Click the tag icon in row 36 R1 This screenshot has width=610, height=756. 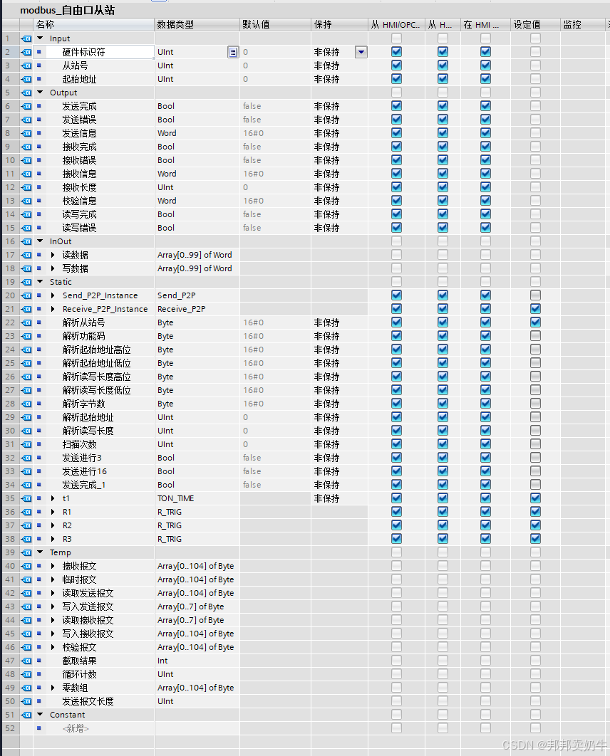pos(26,512)
